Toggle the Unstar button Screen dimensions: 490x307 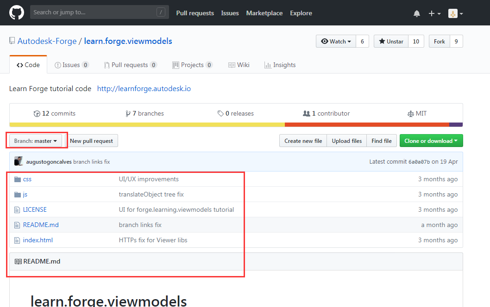pos(391,41)
